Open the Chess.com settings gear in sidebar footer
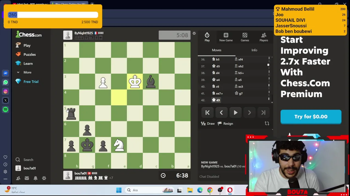 coord(44,178)
